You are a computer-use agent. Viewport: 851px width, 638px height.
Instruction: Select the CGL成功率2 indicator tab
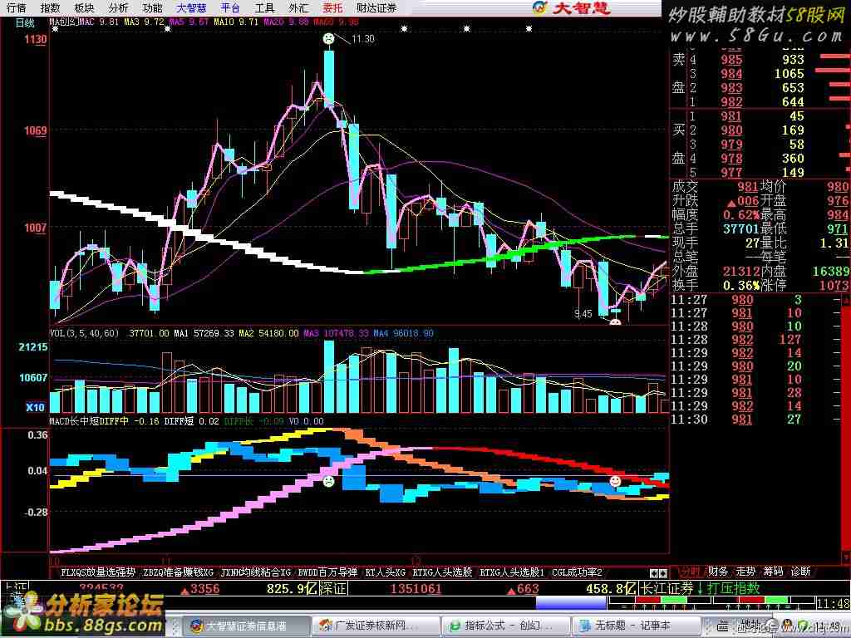coord(577,572)
